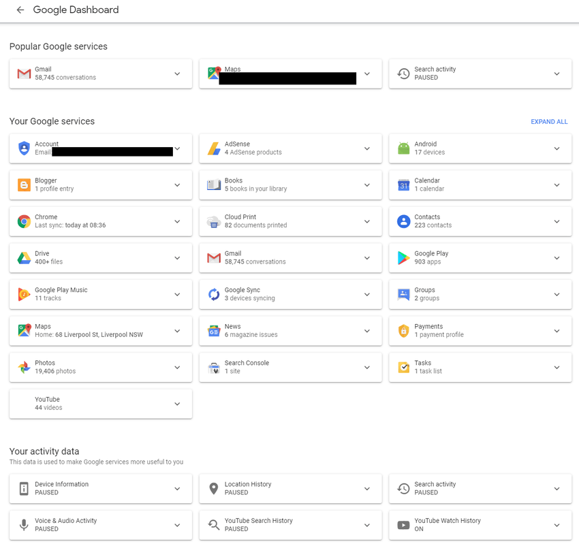Screen dimensions: 579x546
Task: Expand the YouTube 44 videos chevron
Action: pos(177,404)
